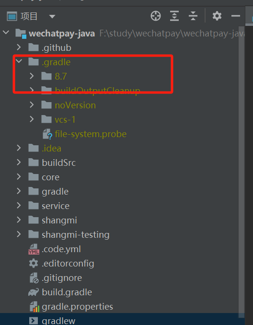
Task: Select the file-system.probe file
Action: click(91, 134)
